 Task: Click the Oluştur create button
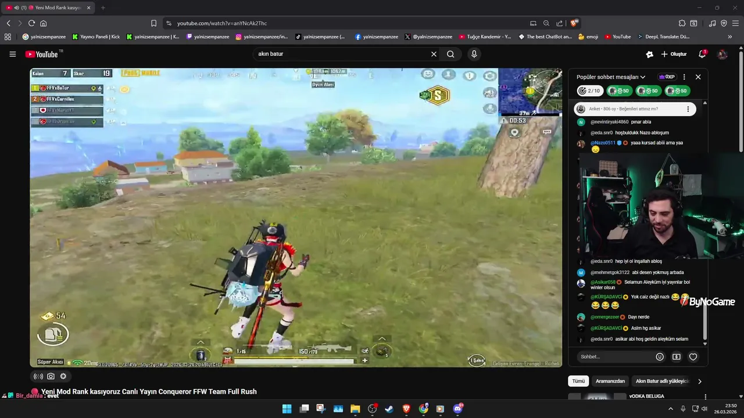[674, 54]
